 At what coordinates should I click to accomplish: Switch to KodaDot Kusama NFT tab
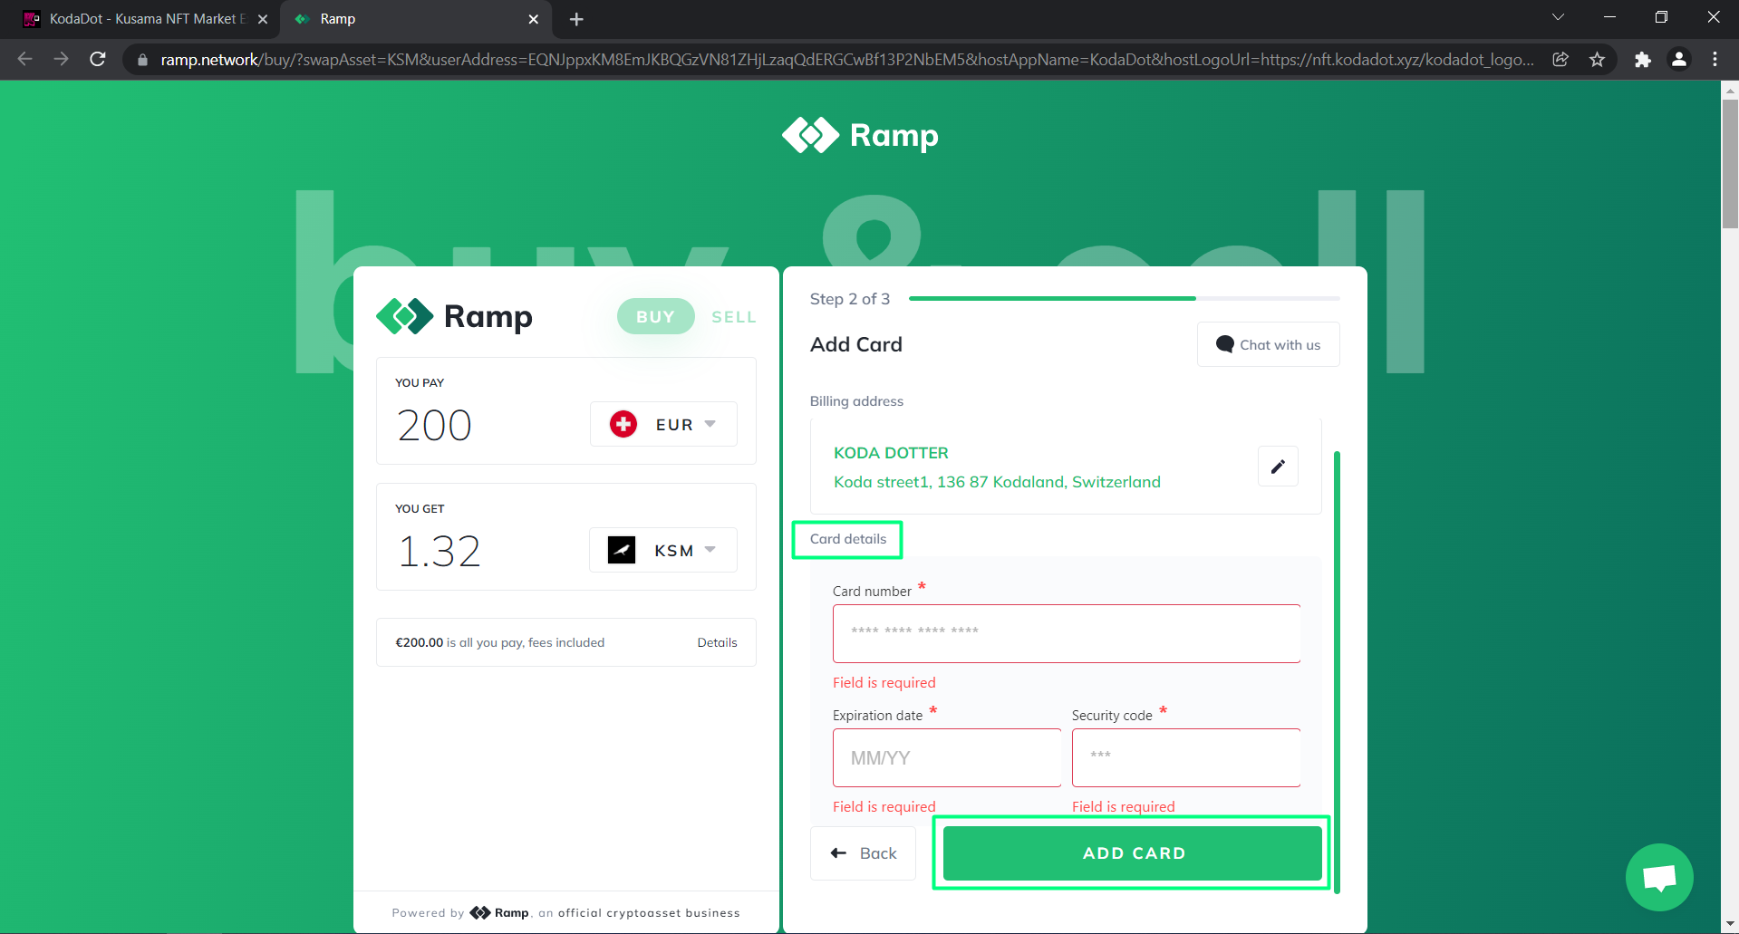[x=145, y=19]
